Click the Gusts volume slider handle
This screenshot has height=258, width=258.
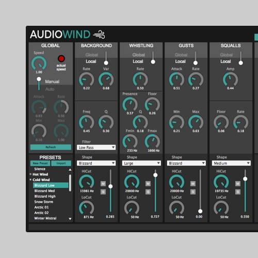click(200, 211)
